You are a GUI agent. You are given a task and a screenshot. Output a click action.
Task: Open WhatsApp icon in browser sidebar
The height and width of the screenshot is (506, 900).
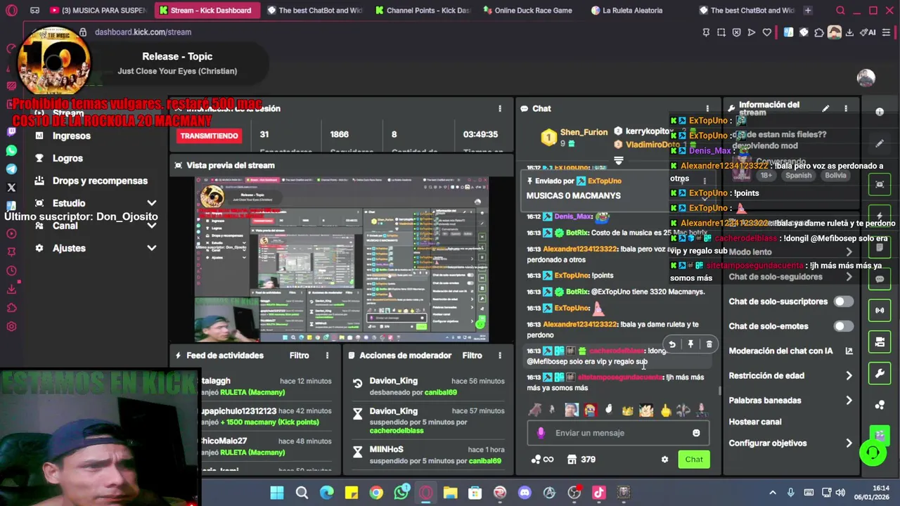[11, 150]
